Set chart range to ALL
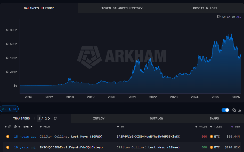The width and height of the screenshot is (244, 152). (x=239, y=17)
